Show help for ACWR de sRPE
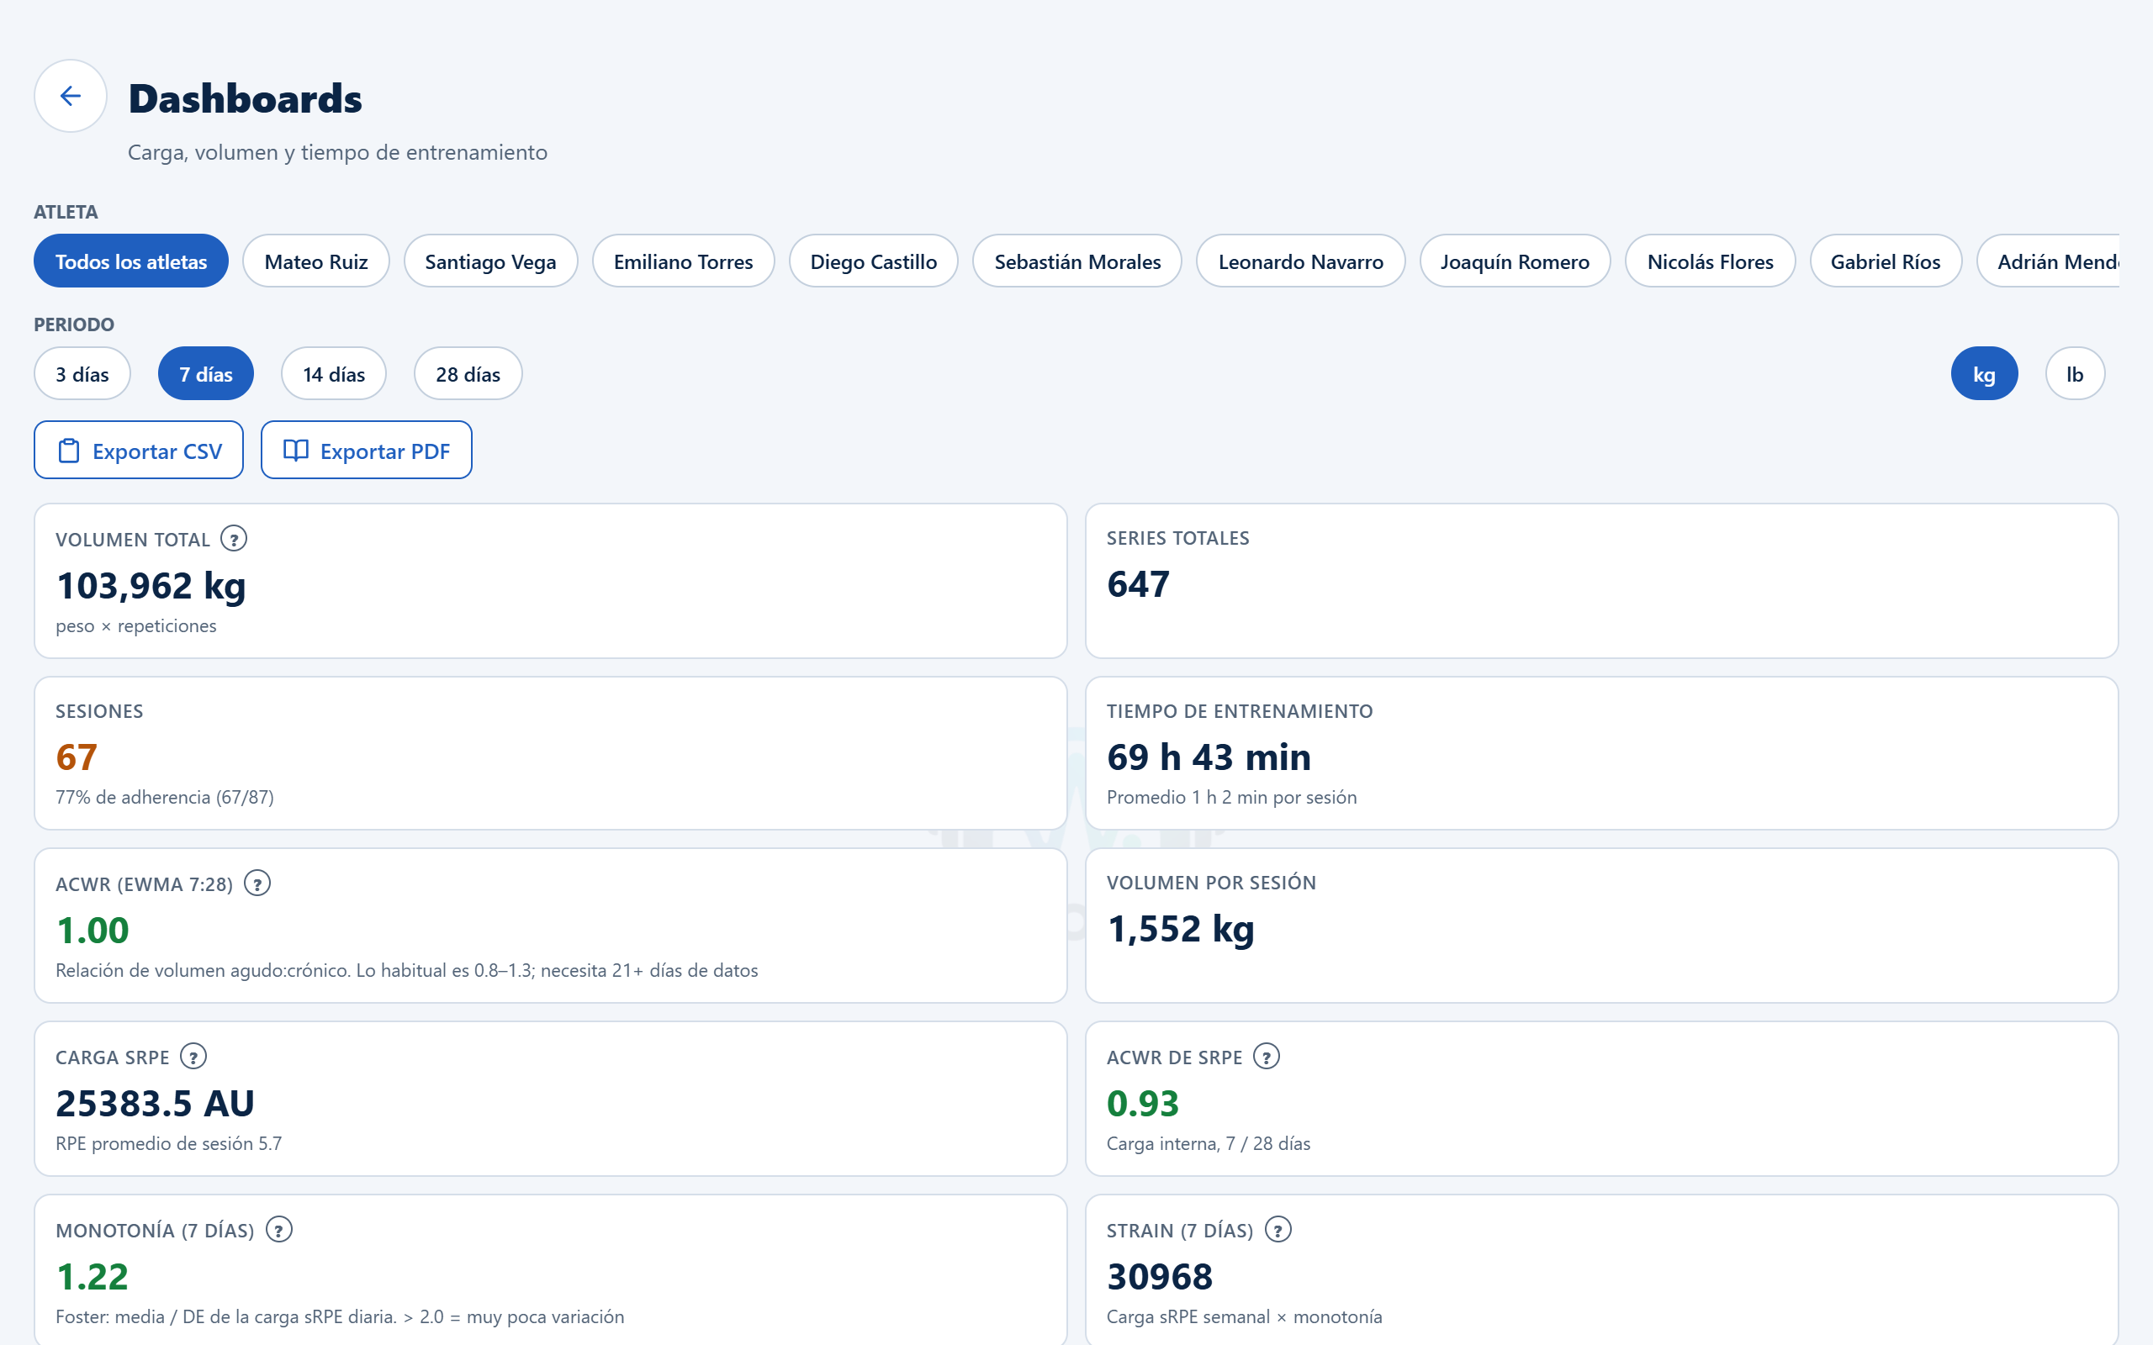Screen dimensions: 2153x1345 1266,1057
